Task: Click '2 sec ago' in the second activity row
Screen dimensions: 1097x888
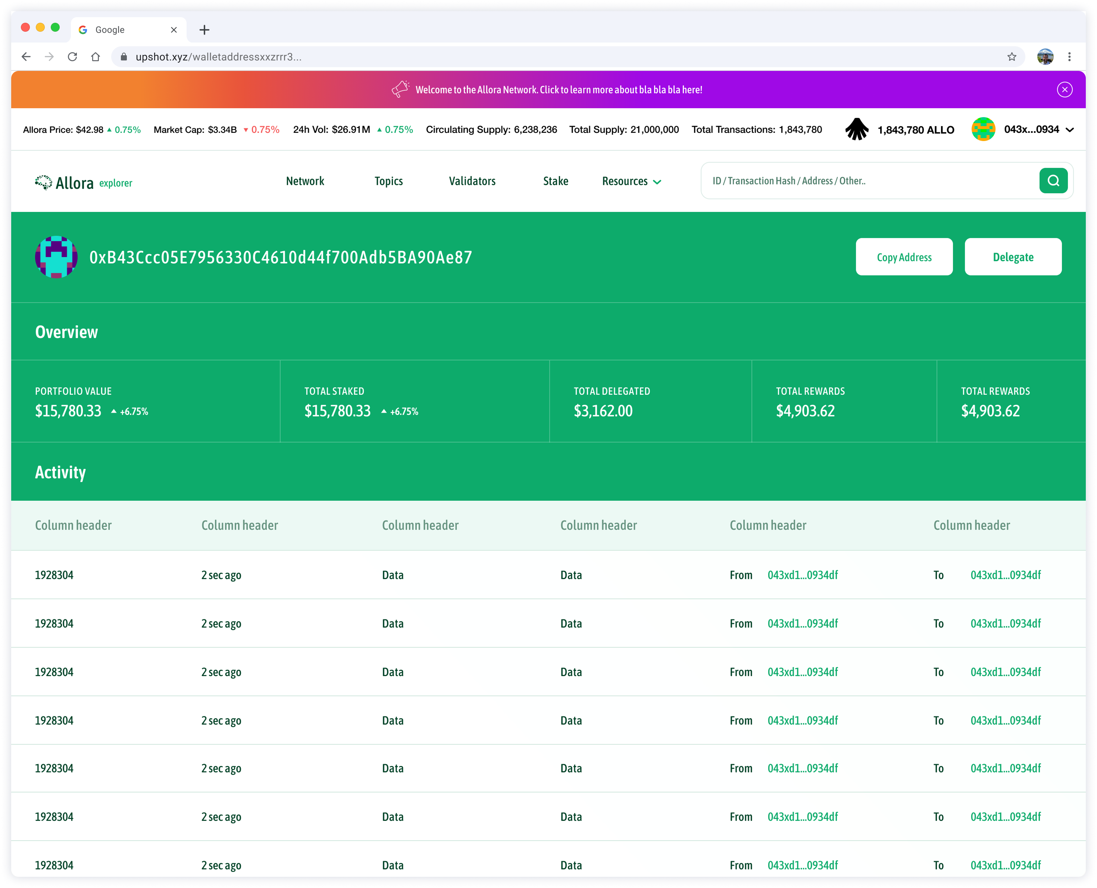Action: 221,623
